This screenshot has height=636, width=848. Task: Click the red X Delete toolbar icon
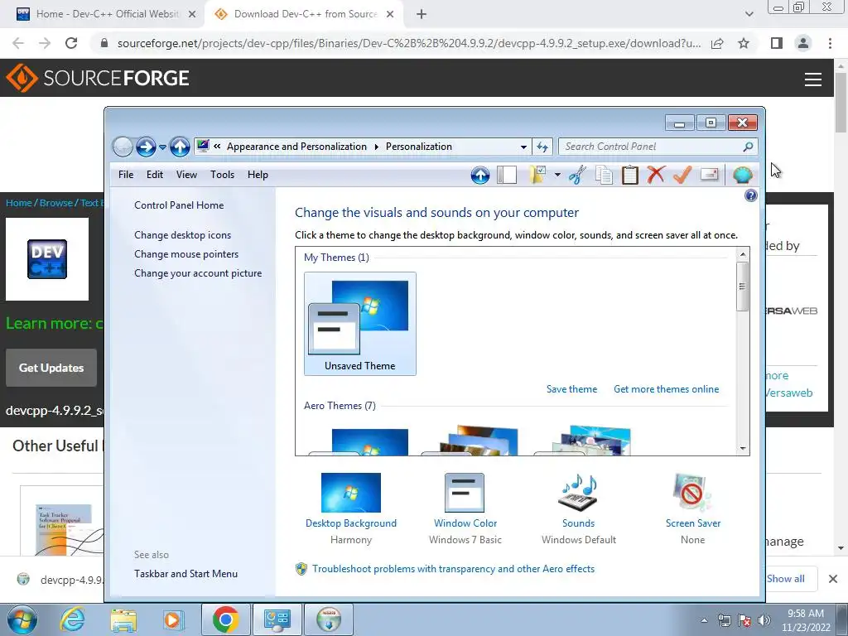656,175
